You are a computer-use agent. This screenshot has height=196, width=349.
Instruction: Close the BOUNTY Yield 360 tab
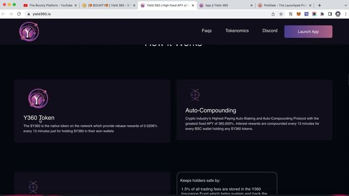click(134, 5)
